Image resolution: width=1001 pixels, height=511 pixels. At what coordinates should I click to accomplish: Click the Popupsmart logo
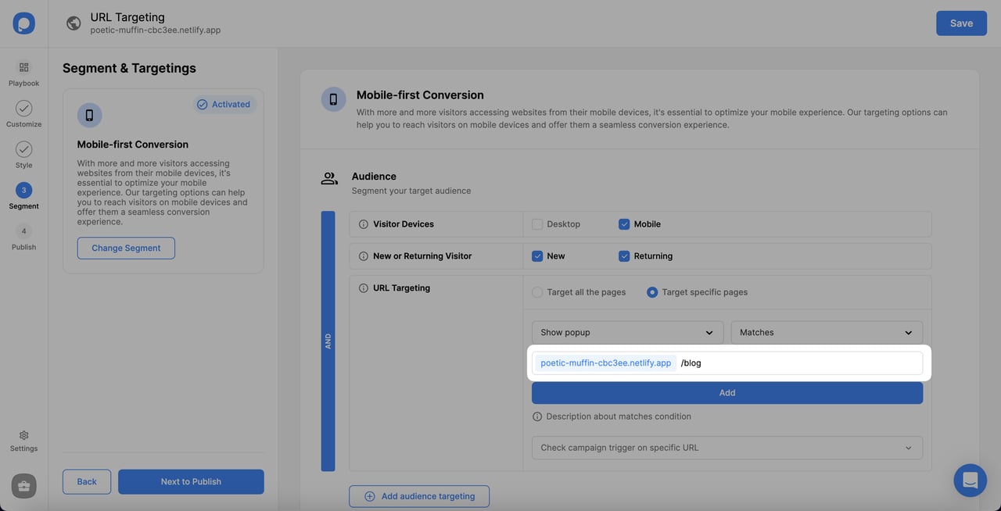click(x=23, y=23)
